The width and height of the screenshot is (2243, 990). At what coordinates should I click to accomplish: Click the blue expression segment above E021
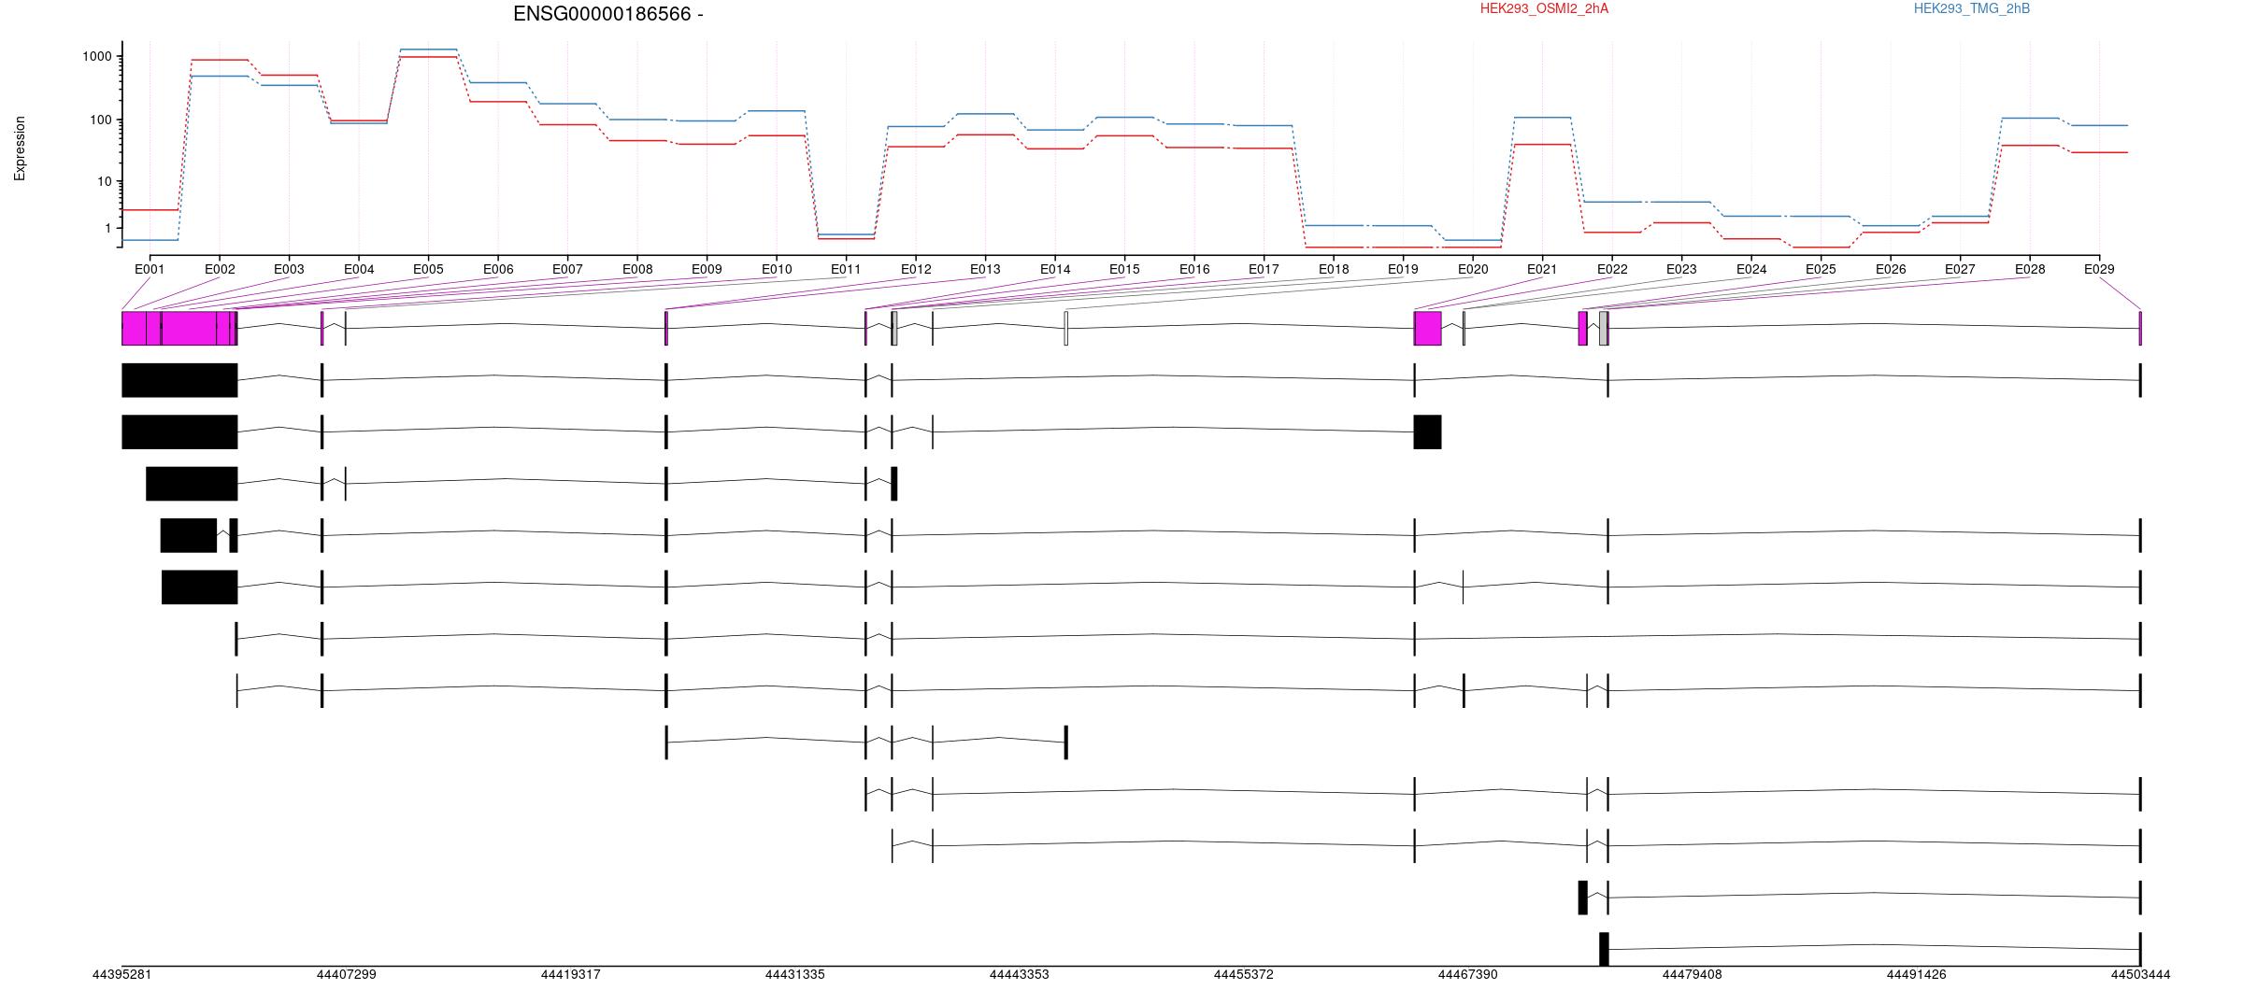click(x=1542, y=118)
